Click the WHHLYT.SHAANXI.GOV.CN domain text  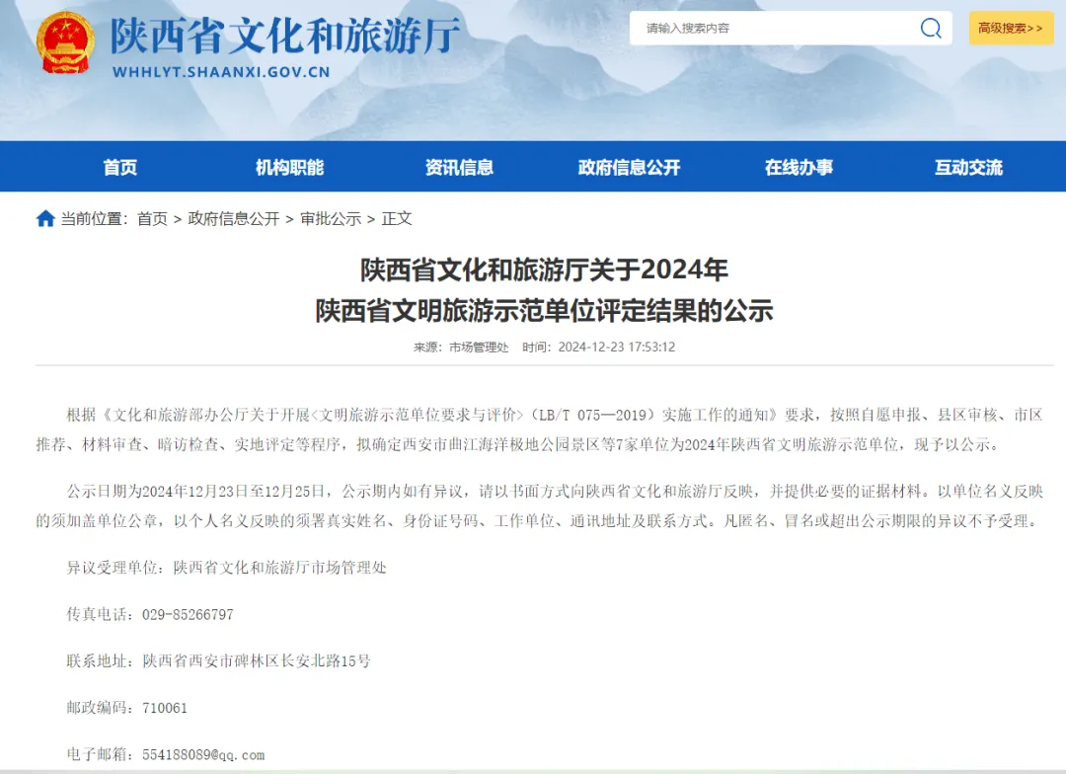pos(221,71)
